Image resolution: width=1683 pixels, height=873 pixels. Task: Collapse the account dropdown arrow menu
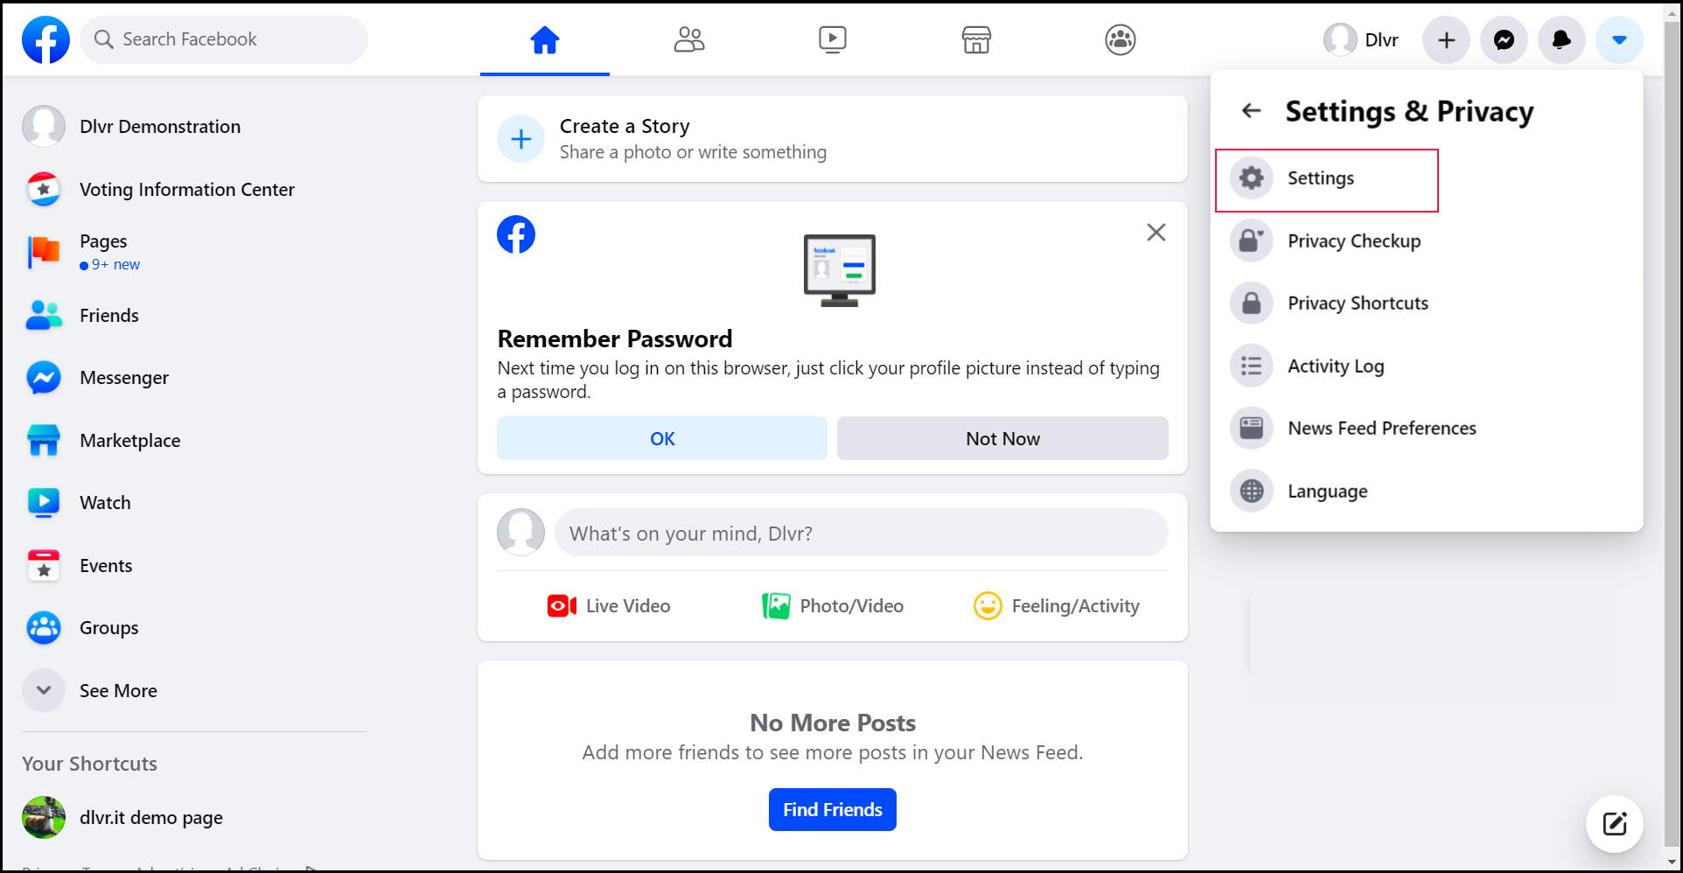[x=1619, y=39]
